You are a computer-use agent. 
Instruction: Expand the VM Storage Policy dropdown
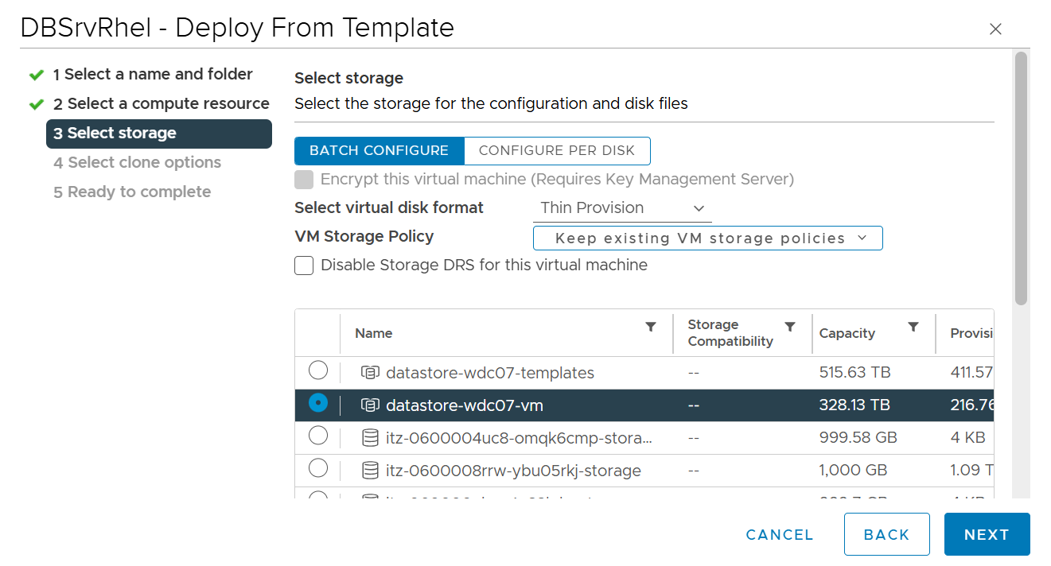[x=707, y=238]
